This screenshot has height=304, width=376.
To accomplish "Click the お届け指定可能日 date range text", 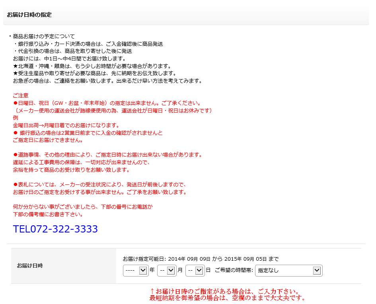I will [x=201, y=259].
